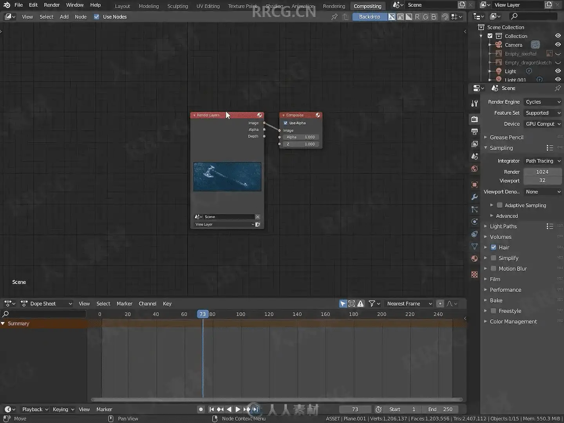Open the Playback popover
Viewport: 564px width, 423px height.
click(x=35, y=409)
